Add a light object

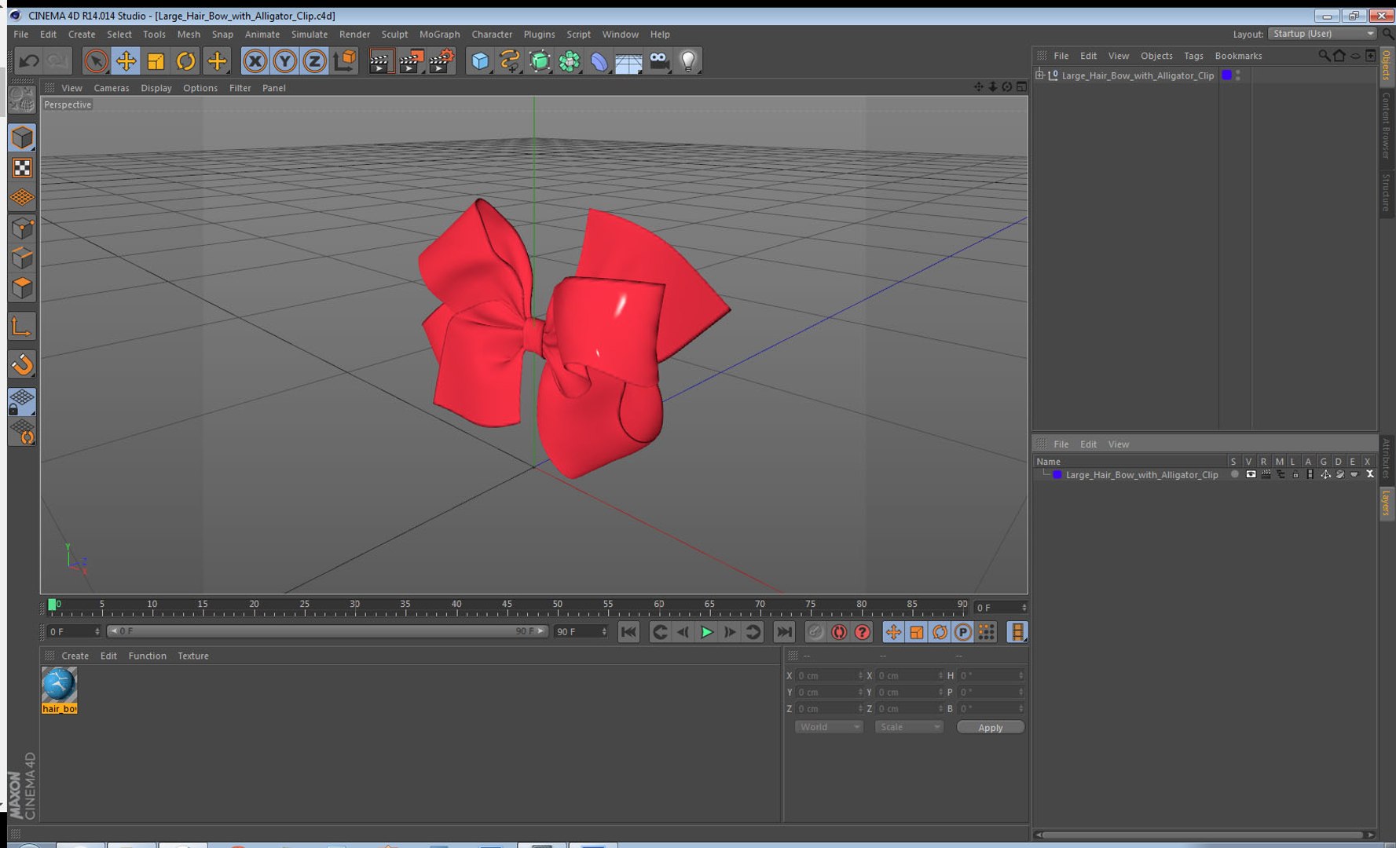pos(689,60)
